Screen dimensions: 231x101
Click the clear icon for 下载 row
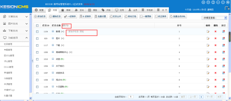[223, 46]
